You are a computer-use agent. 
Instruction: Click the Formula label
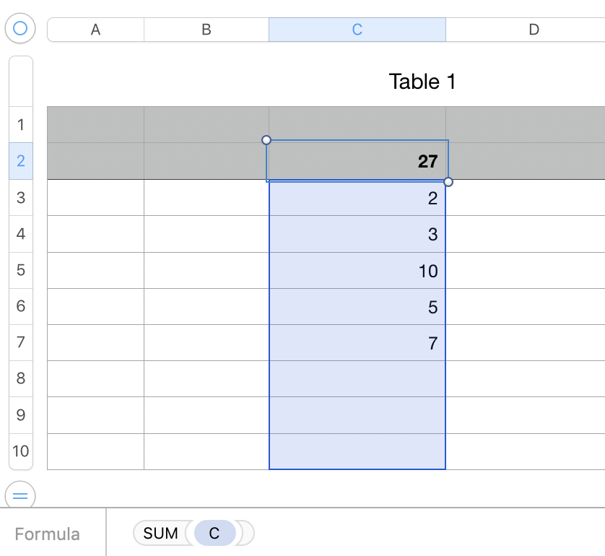48,534
